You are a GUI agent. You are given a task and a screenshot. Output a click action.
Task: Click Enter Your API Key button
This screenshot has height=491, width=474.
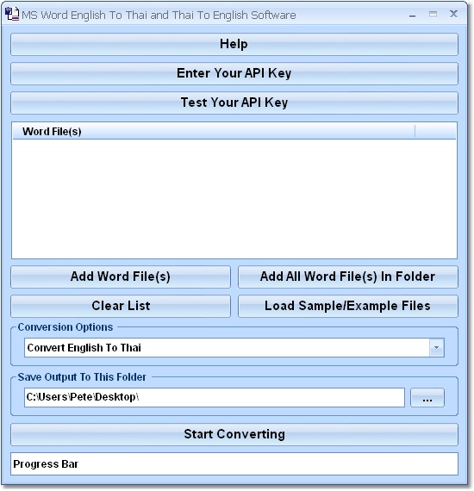point(234,73)
